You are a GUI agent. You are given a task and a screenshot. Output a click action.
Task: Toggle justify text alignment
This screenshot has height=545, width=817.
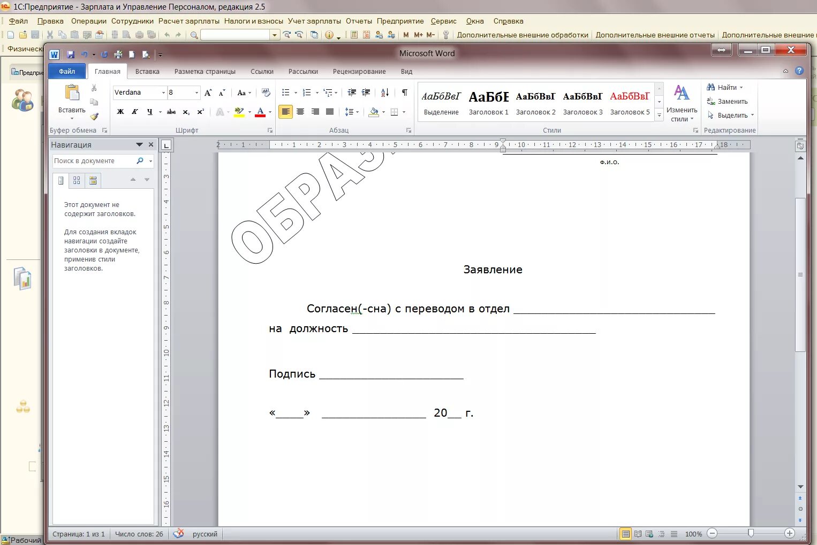point(330,112)
